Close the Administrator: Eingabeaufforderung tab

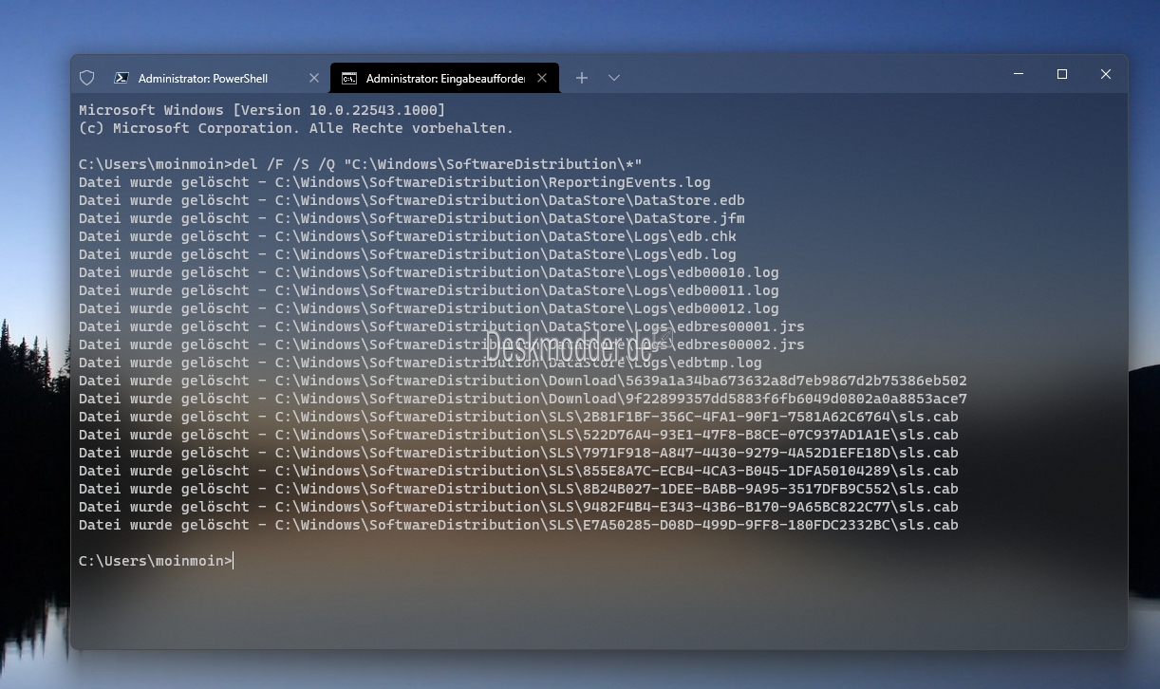click(x=543, y=78)
